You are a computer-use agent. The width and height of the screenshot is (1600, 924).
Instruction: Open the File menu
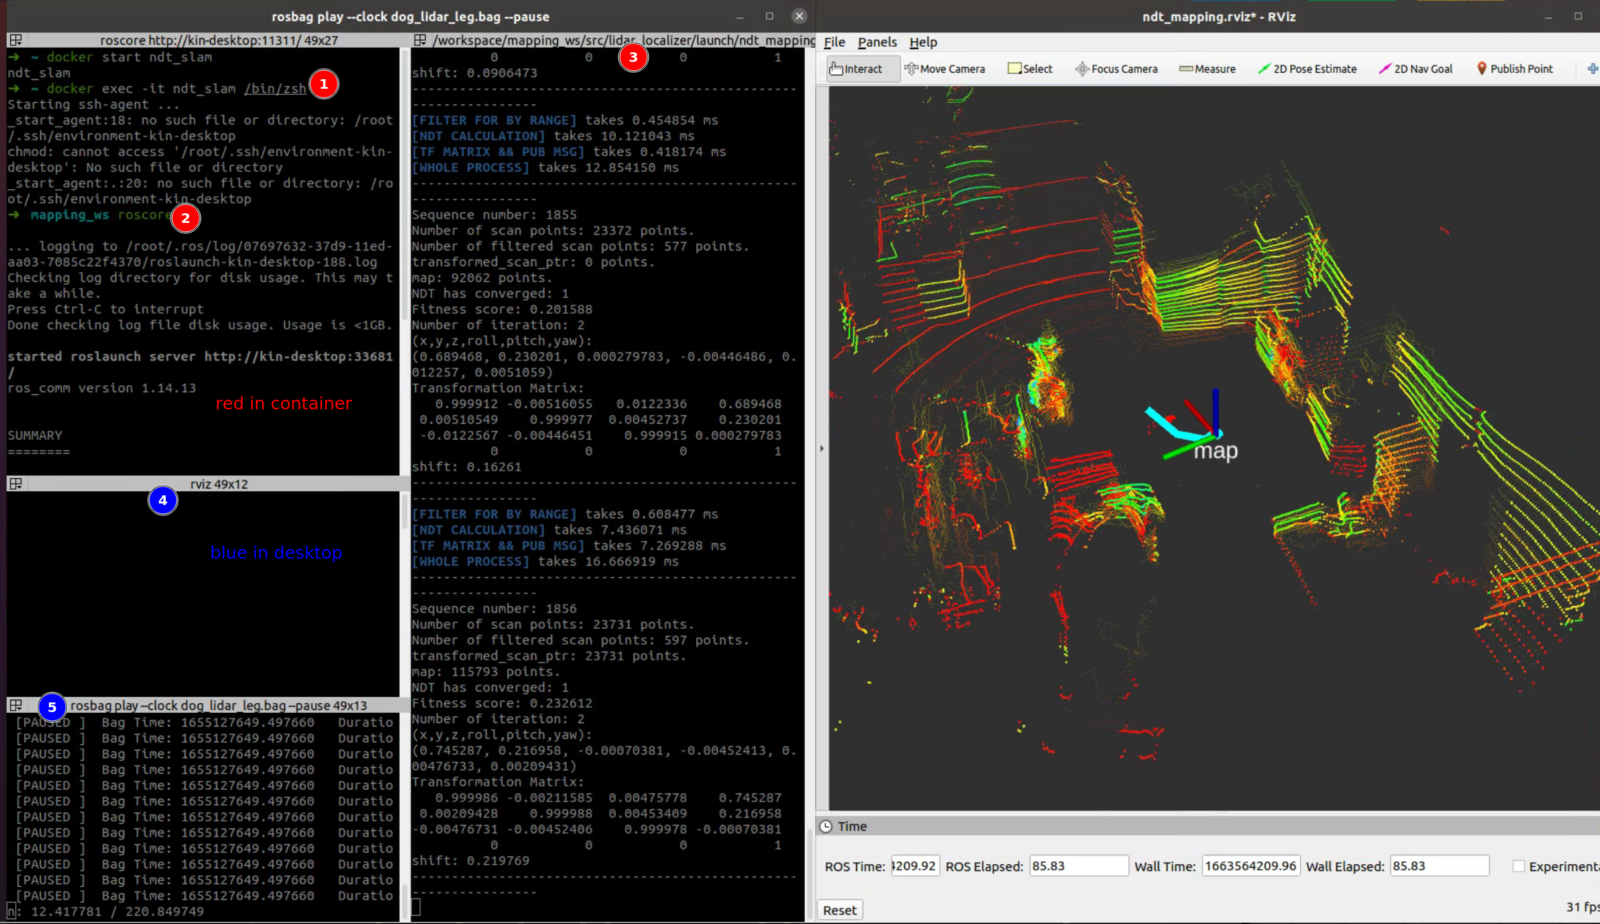pos(834,42)
